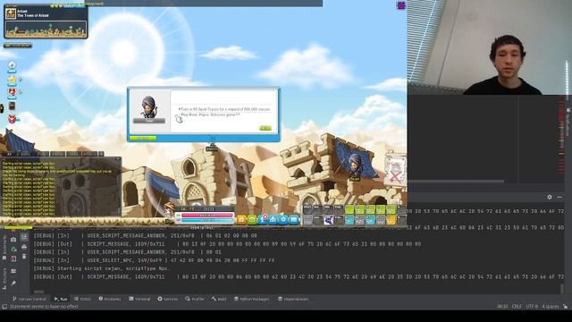The image size is (572, 322).
Task: Click the NPC portrait in dialog
Action: tap(149, 106)
